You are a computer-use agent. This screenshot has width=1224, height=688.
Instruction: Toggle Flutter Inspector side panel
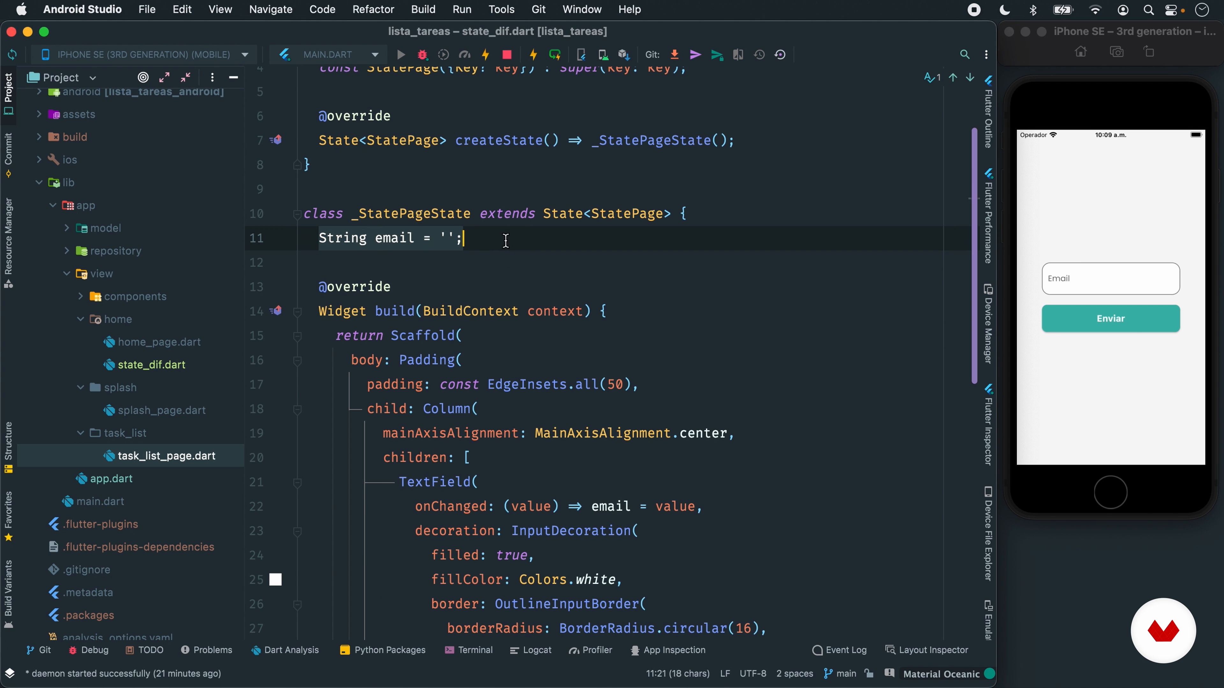coord(988,425)
